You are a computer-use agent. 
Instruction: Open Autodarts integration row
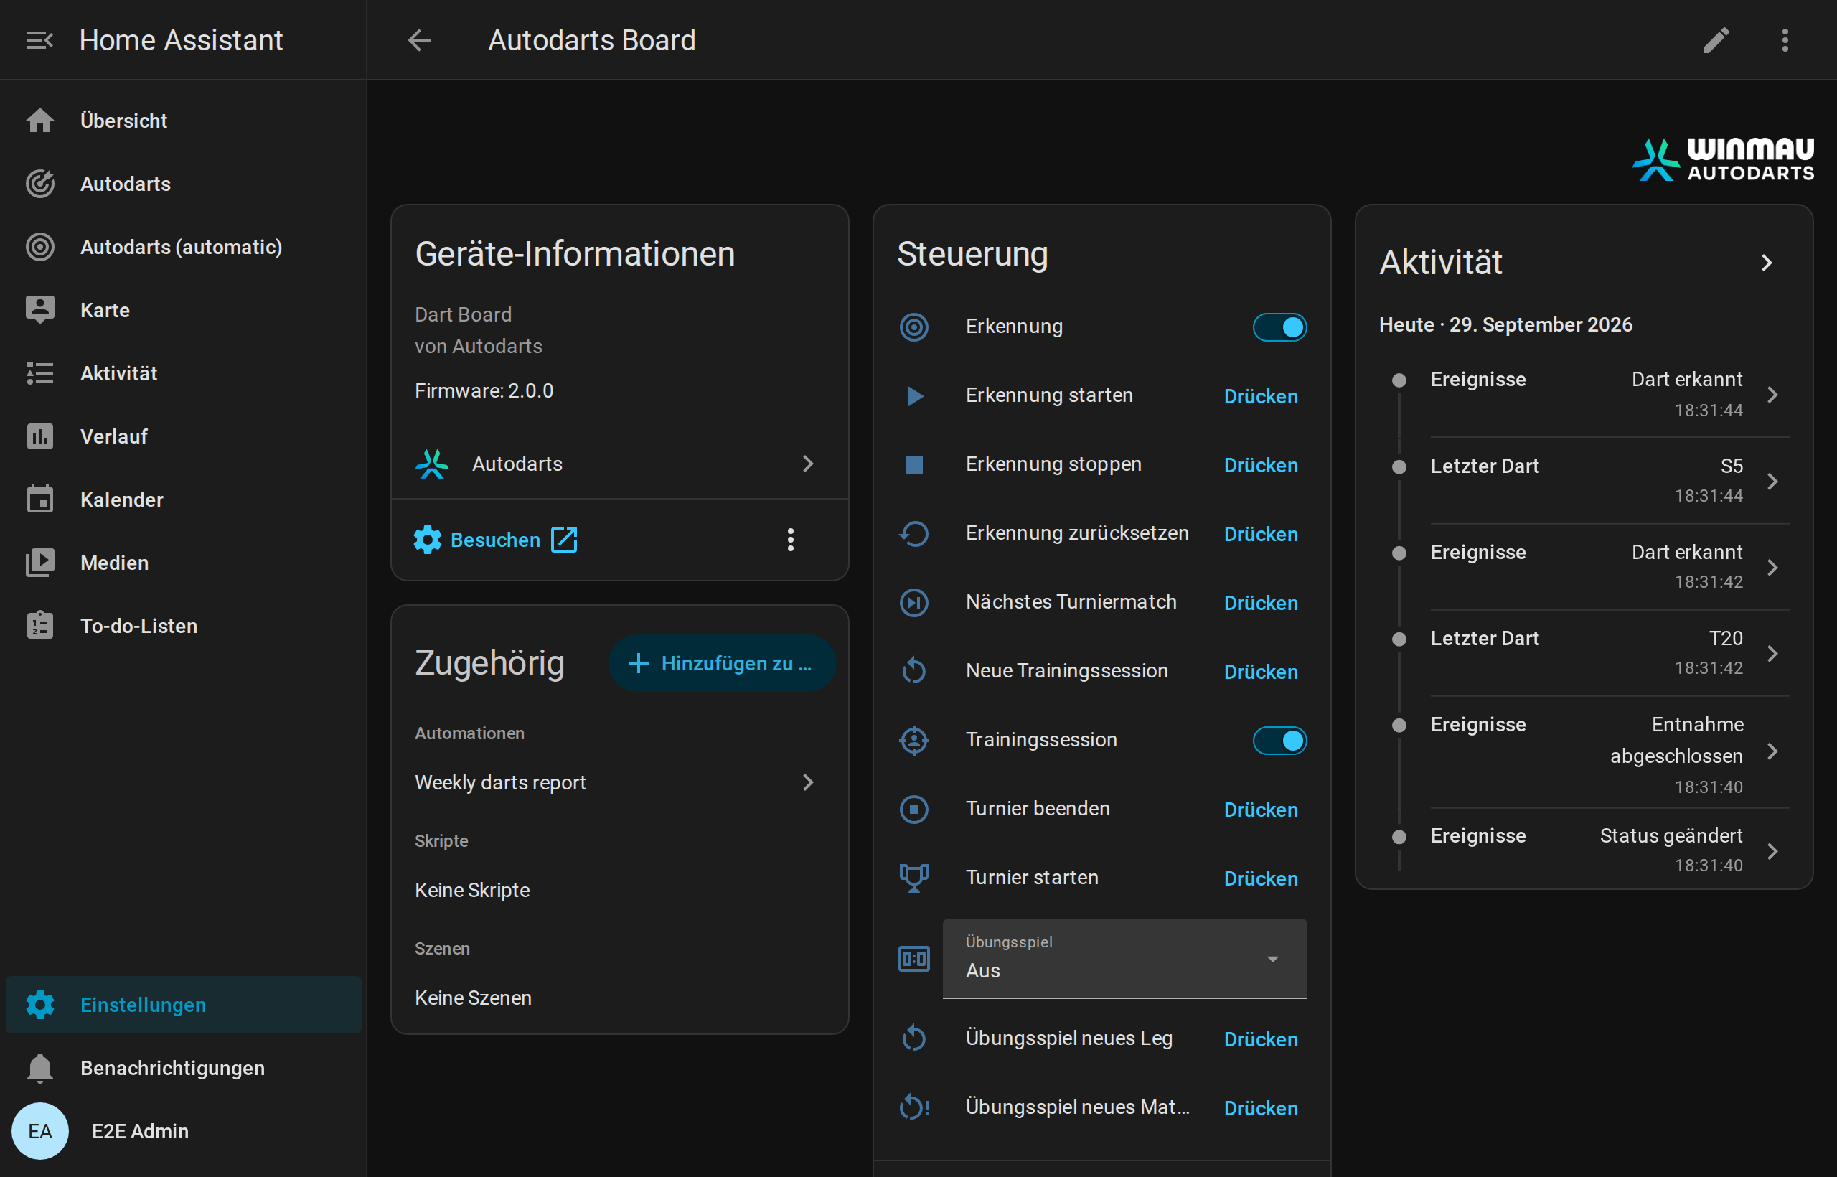pos(619,464)
